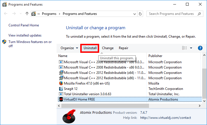Click horizontal scrollbar right arrow
The image size is (207, 125).
(x=200, y=106)
